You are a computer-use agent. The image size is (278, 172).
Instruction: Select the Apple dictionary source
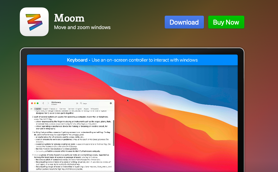click(86, 108)
